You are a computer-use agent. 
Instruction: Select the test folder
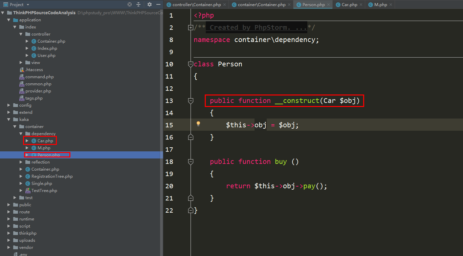click(29, 198)
